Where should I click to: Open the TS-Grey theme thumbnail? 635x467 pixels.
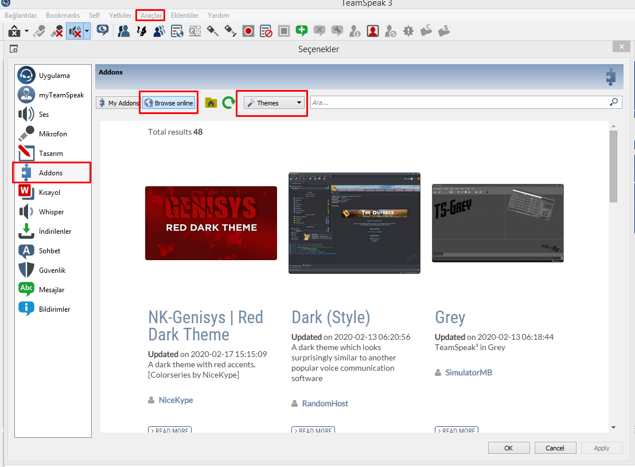click(498, 223)
